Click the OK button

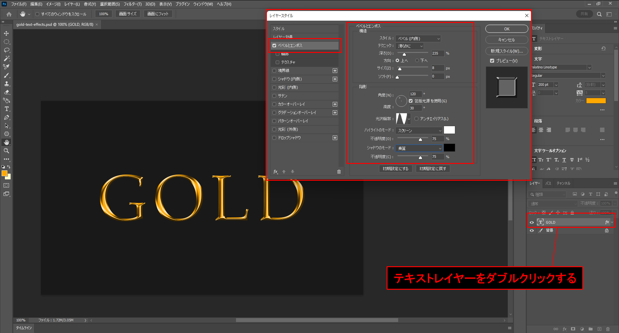click(x=506, y=29)
